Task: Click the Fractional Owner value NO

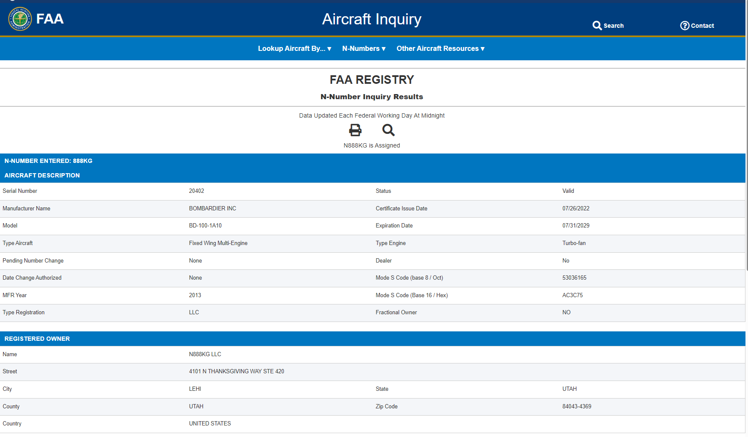Action: (566, 313)
